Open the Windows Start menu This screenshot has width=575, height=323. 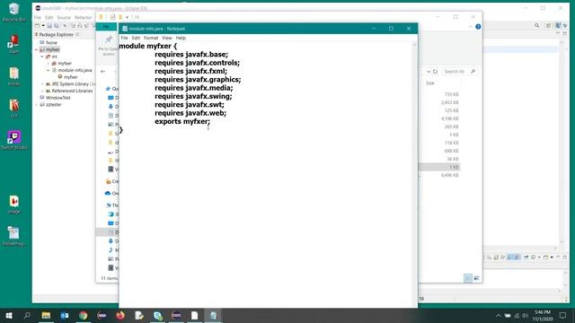tap(9, 315)
